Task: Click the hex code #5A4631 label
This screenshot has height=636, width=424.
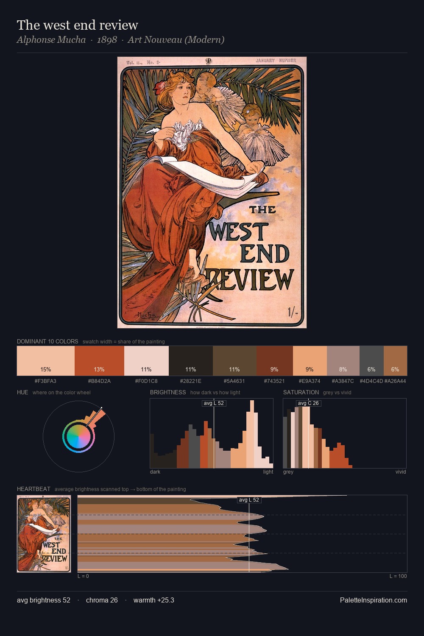Action: tap(234, 381)
